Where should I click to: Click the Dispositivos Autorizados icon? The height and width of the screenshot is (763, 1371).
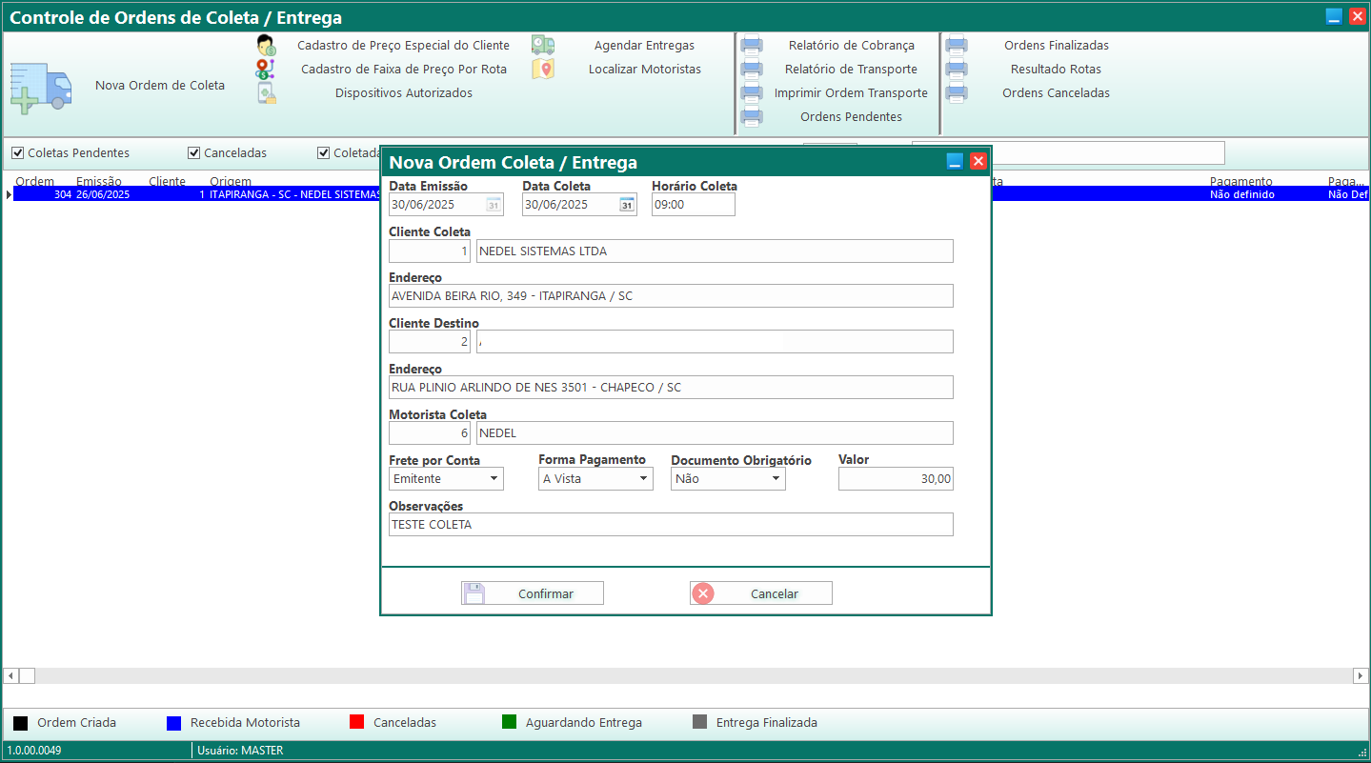click(266, 92)
